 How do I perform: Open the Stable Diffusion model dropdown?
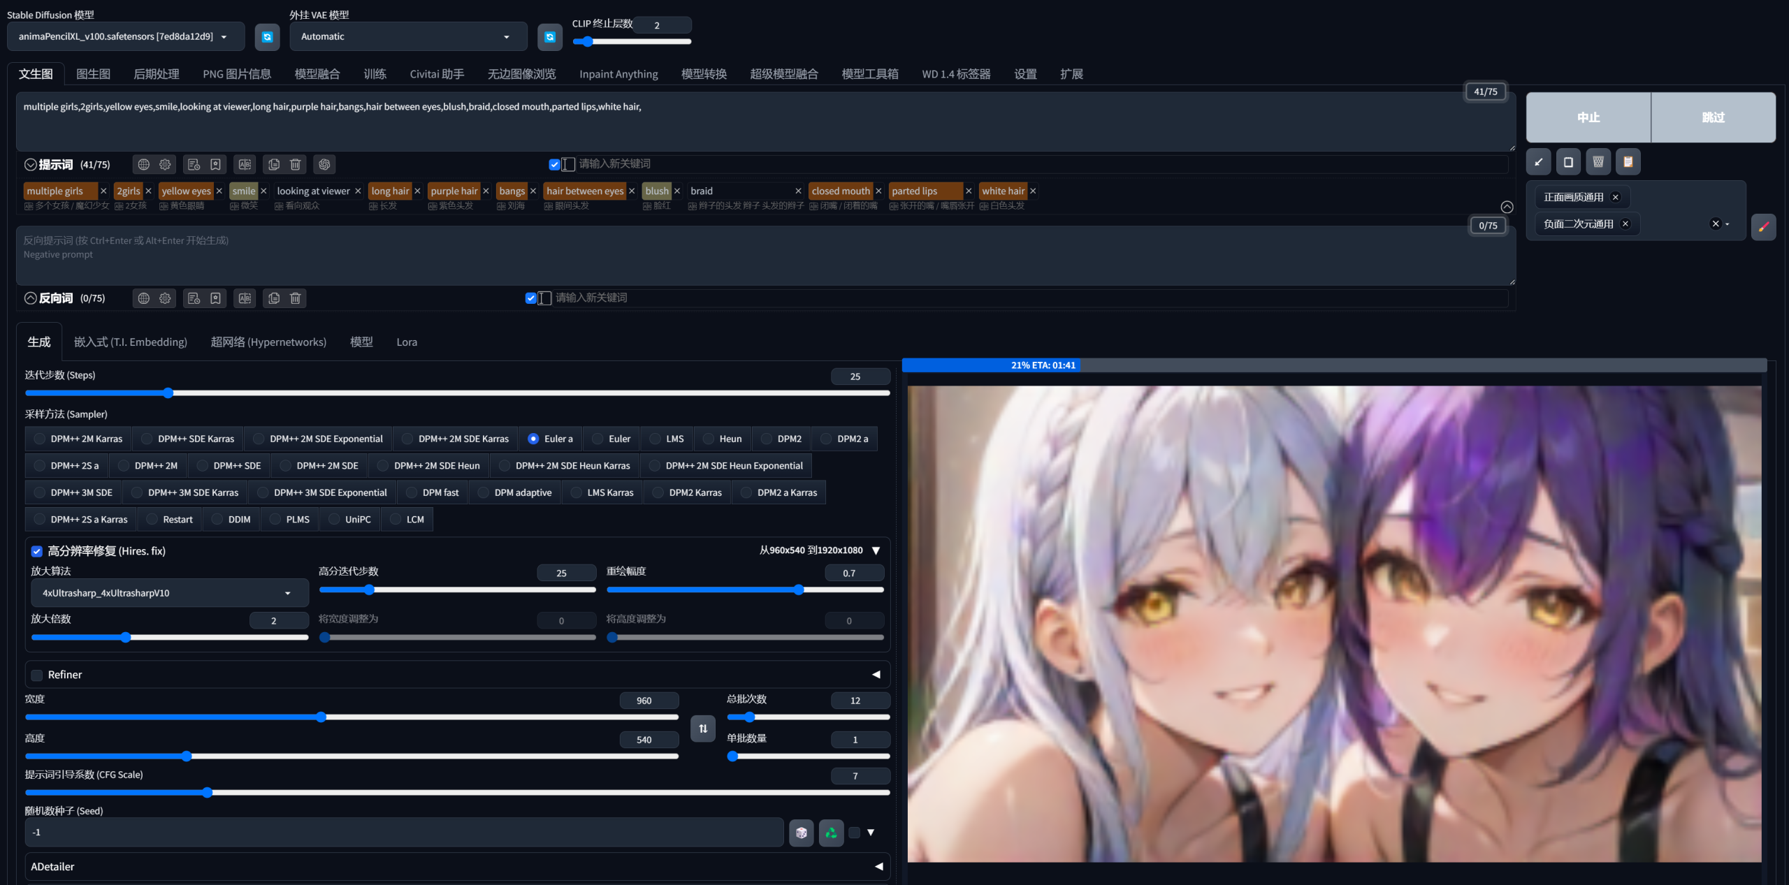click(126, 36)
